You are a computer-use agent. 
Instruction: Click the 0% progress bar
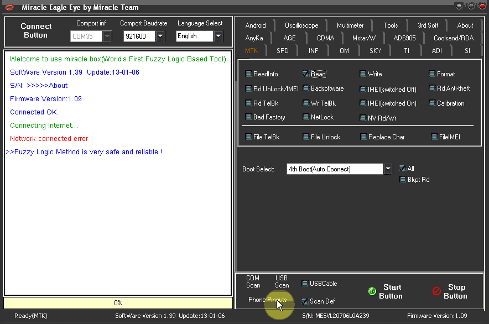118,303
